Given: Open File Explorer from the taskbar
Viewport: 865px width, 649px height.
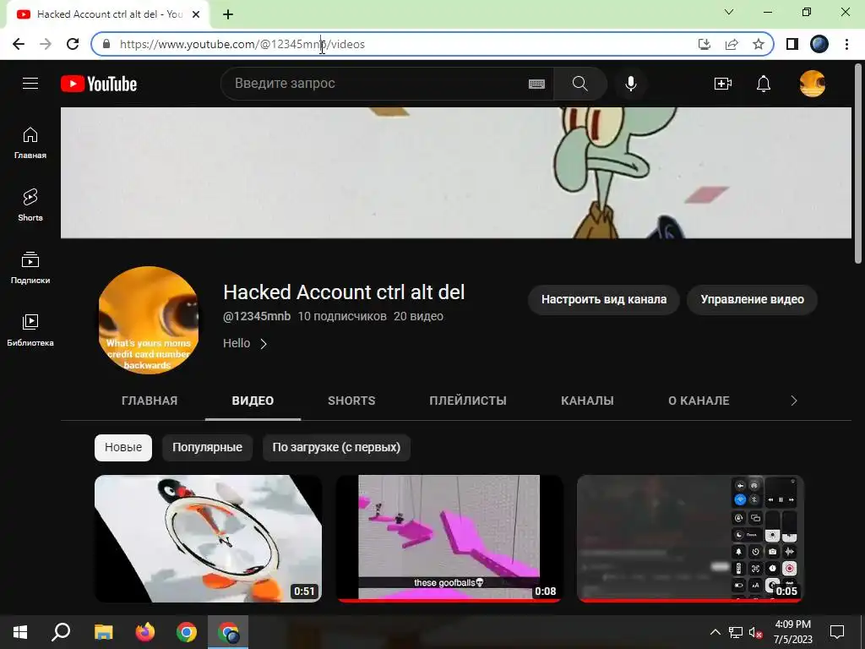Looking at the screenshot, I should pos(103,632).
